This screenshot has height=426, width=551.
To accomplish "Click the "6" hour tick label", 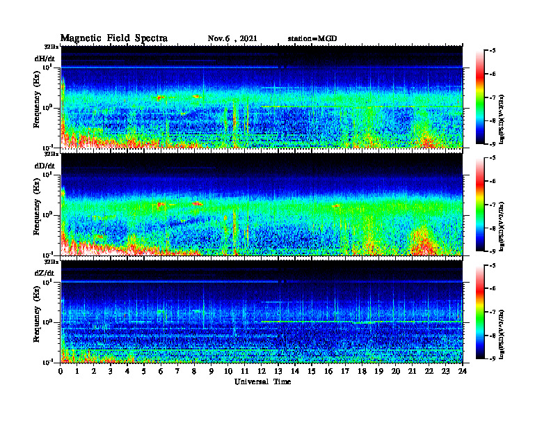I will point(161,372).
